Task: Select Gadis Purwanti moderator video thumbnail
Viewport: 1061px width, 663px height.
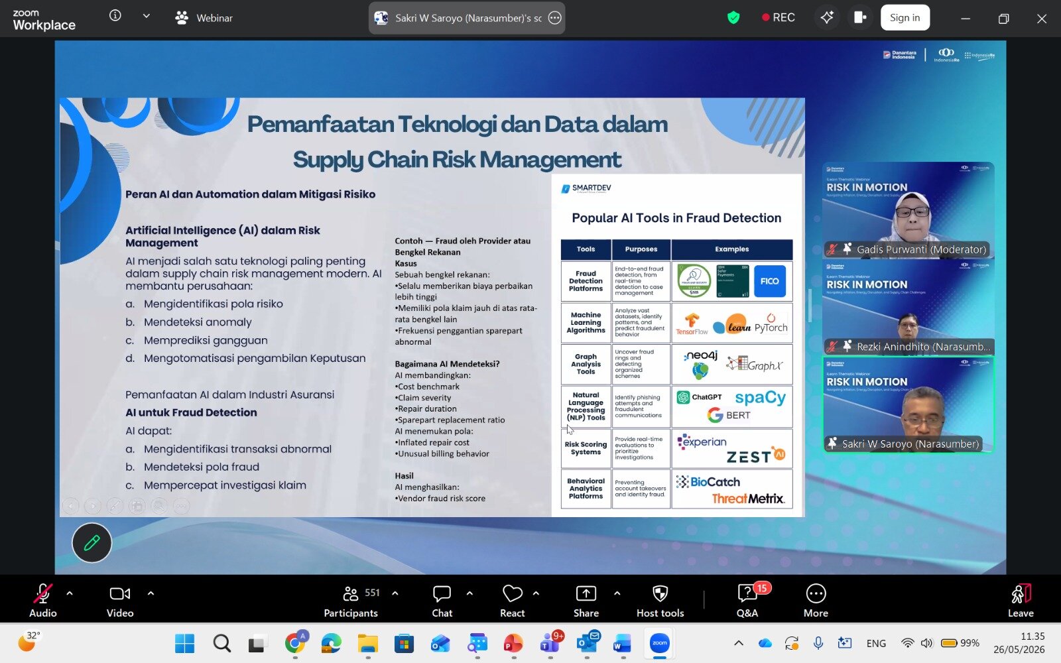Action: pyautogui.click(x=908, y=210)
